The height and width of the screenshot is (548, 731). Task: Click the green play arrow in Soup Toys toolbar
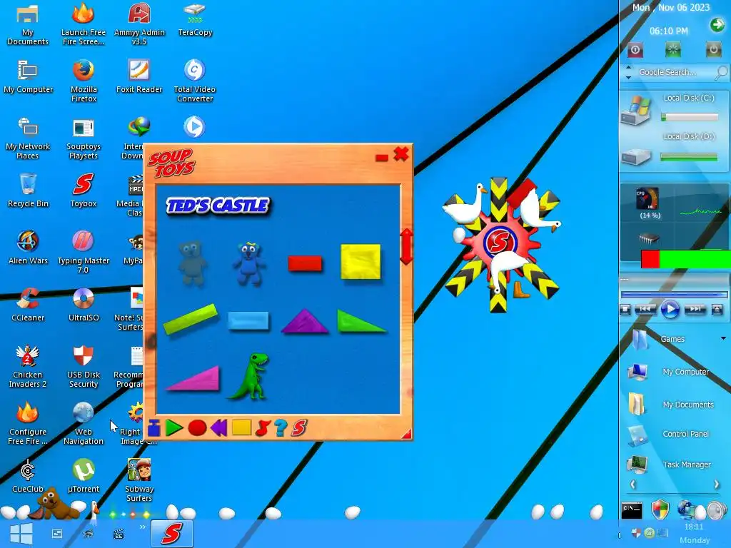[174, 428]
